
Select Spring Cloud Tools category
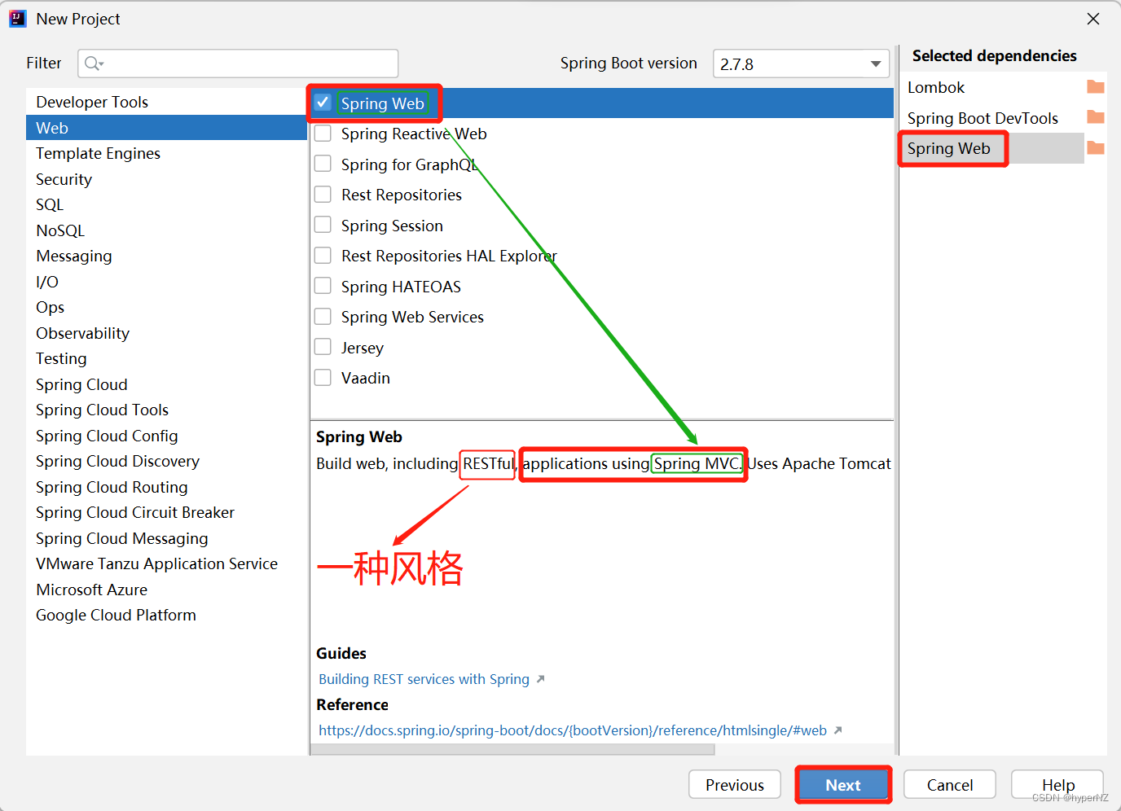(x=166, y=410)
